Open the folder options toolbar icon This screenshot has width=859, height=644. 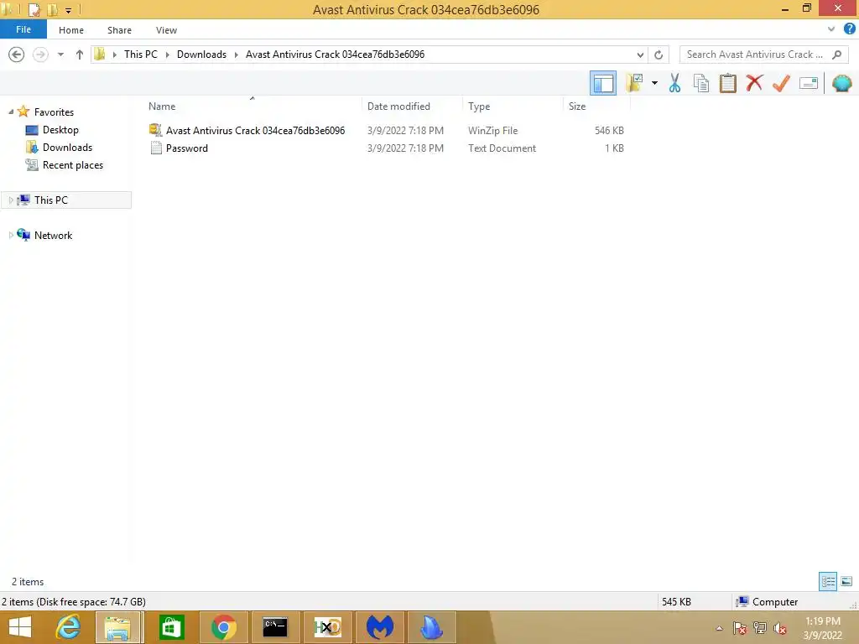[634, 83]
